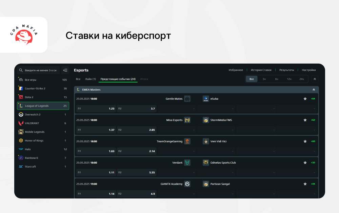Viewport: 339px width, 213px height.
Task: Click the Overwatch 2 logo icon
Action: click(x=21, y=115)
